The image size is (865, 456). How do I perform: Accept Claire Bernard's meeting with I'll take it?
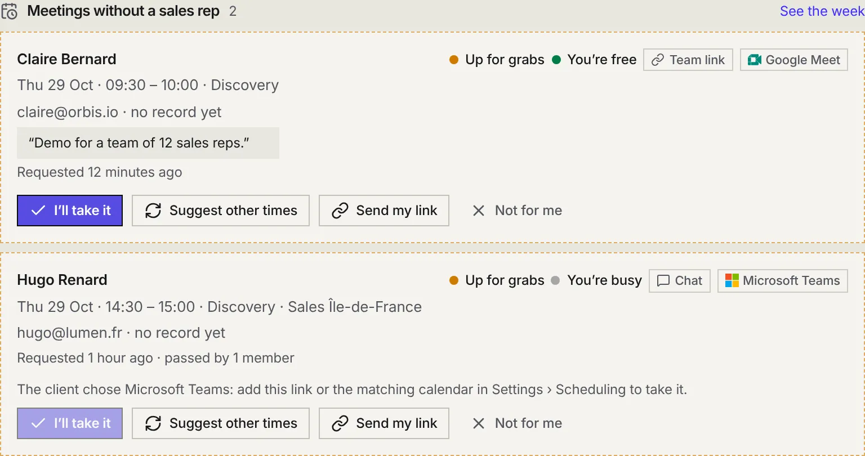(70, 211)
